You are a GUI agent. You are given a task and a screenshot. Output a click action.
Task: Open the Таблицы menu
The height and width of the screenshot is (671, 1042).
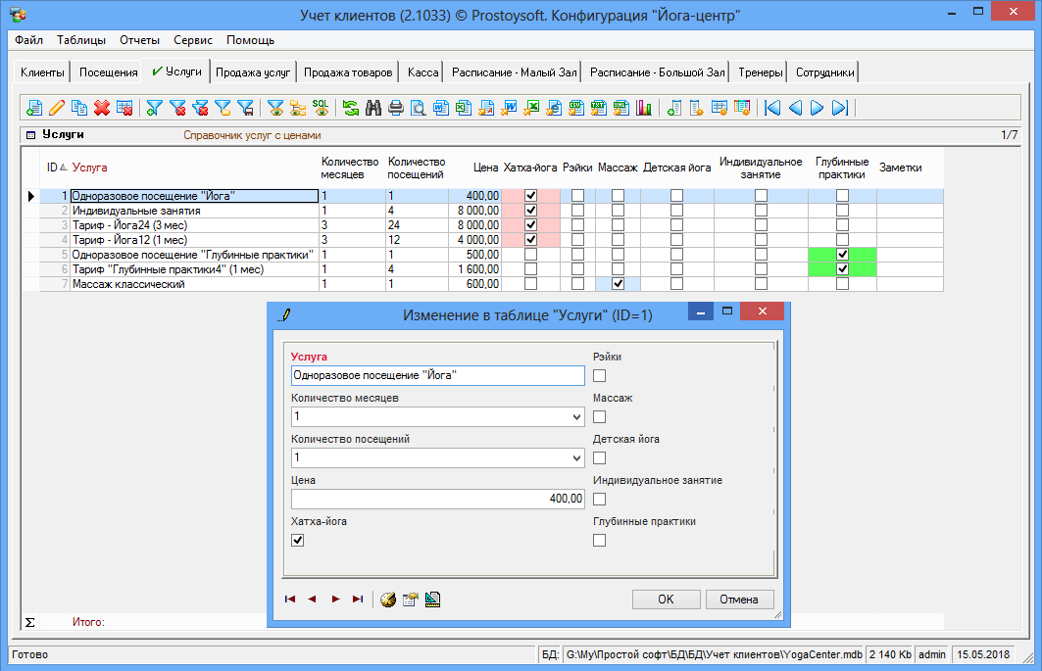point(81,40)
